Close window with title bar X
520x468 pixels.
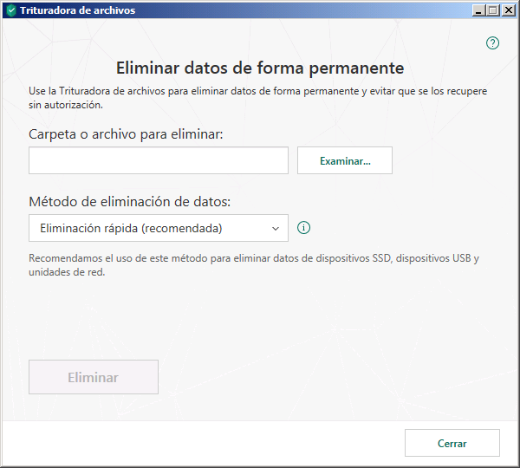click(509, 10)
